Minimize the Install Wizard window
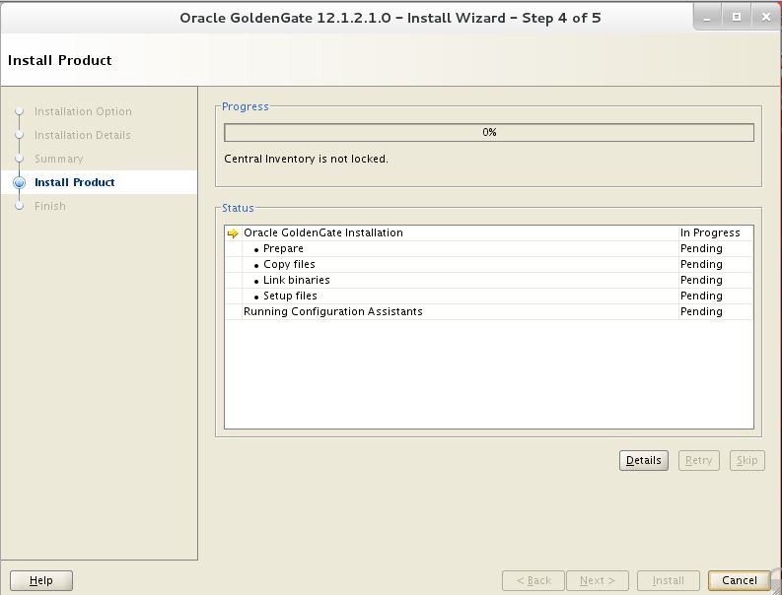This screenshot has width=782, height=595. (x=707, y=18)
